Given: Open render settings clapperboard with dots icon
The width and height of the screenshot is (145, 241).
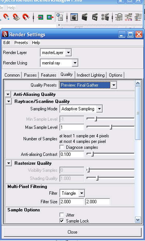Looking at the screenshot, I should [105, 17].
